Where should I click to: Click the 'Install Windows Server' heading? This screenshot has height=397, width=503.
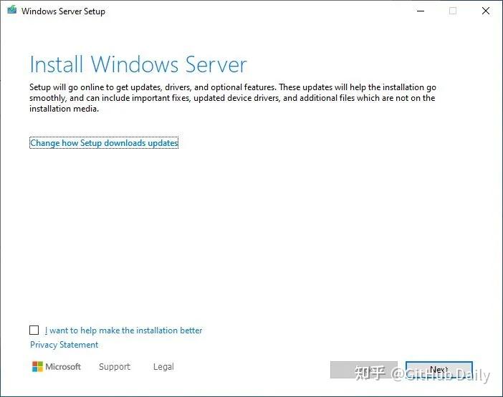pyautogui.click(x=138, y=64)
